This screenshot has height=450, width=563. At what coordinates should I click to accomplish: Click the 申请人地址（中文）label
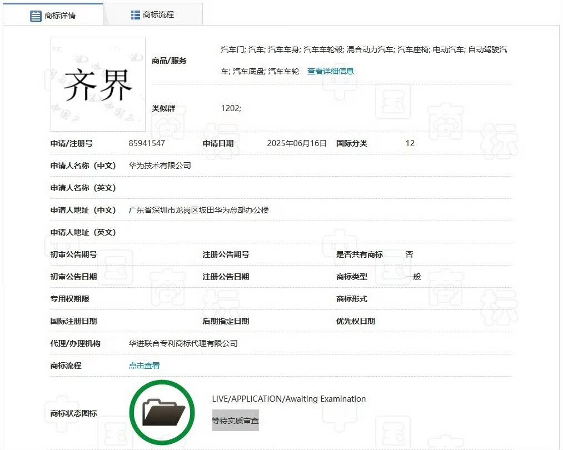(83, 210)
